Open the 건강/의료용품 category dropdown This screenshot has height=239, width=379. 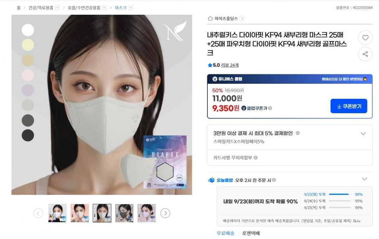click(58, 8)
